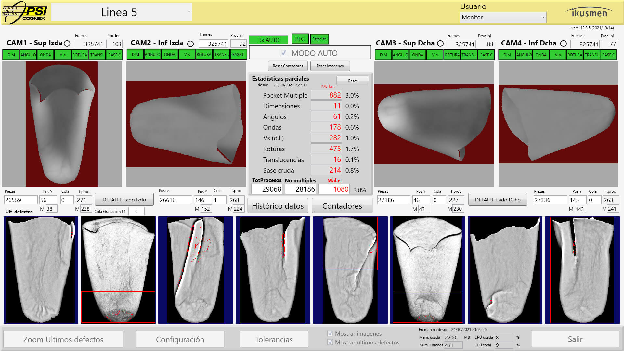This screenshot has width=624, height=351.
Task: Click DETALLE Lado Izdo button
Action: tap(124, 200)
